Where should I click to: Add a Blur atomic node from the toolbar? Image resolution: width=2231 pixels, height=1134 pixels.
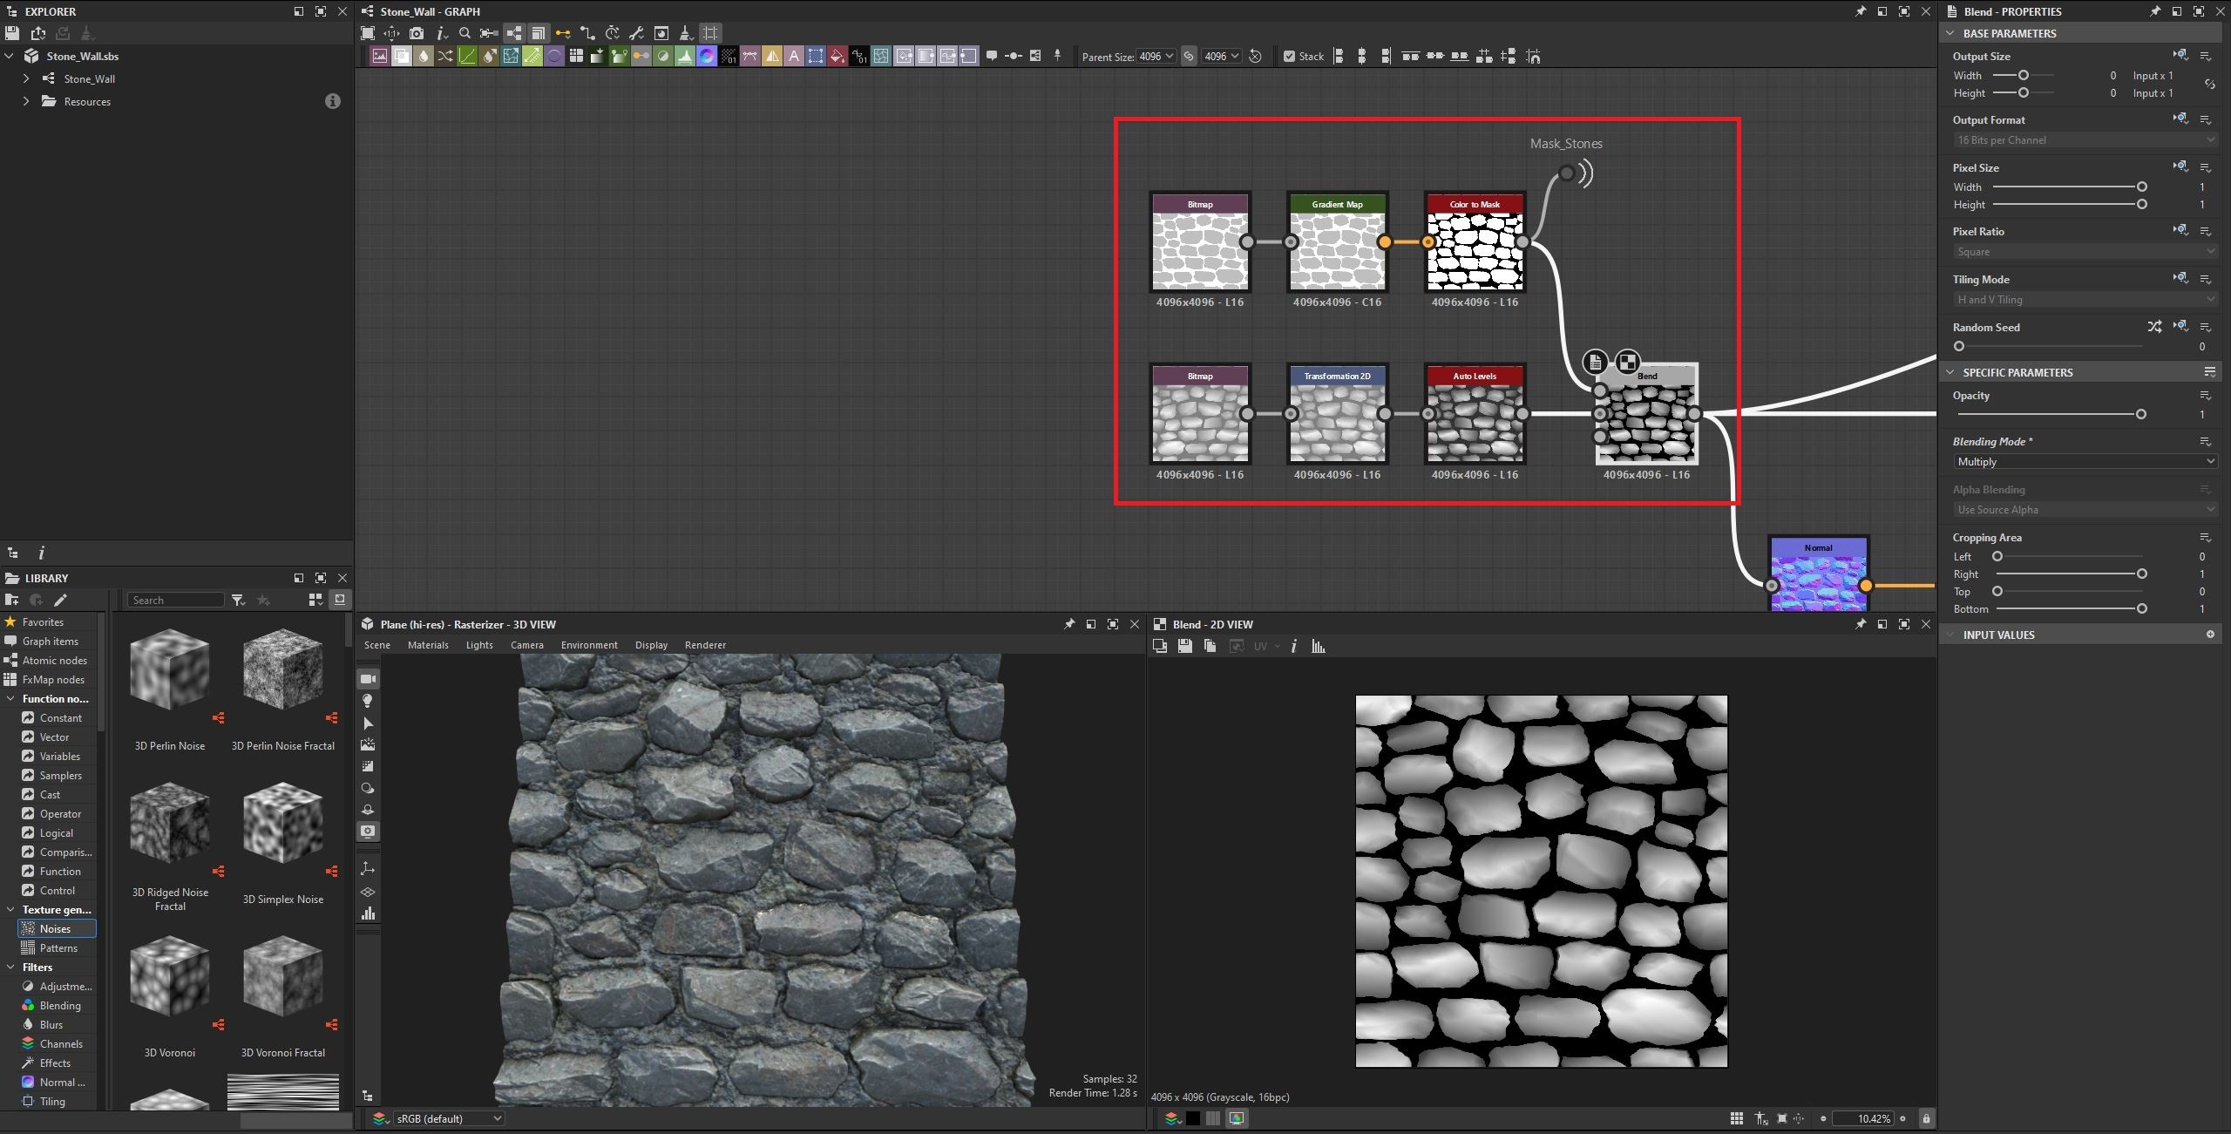(424, 56)
